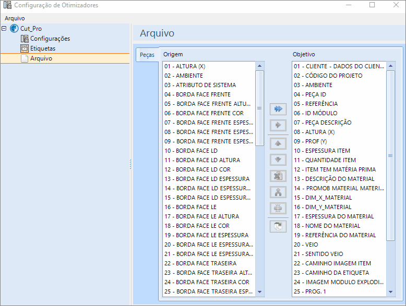Select '12 - BORDA FACE LD COR' row
The image size is (406, 306).
(x=209, y=169)
